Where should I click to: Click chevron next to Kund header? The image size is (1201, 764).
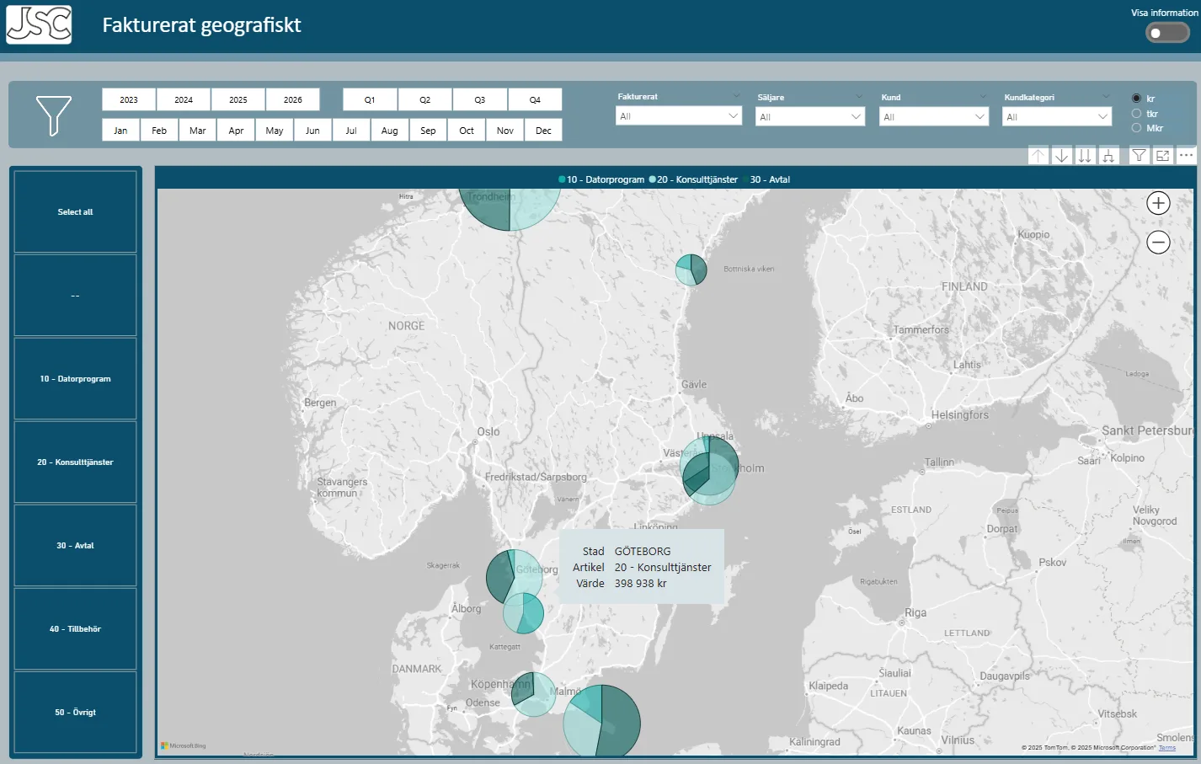983,97
